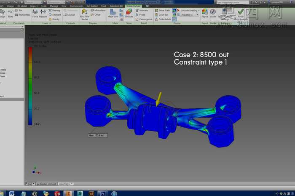Apply a Pressure load

coord(43,14)
